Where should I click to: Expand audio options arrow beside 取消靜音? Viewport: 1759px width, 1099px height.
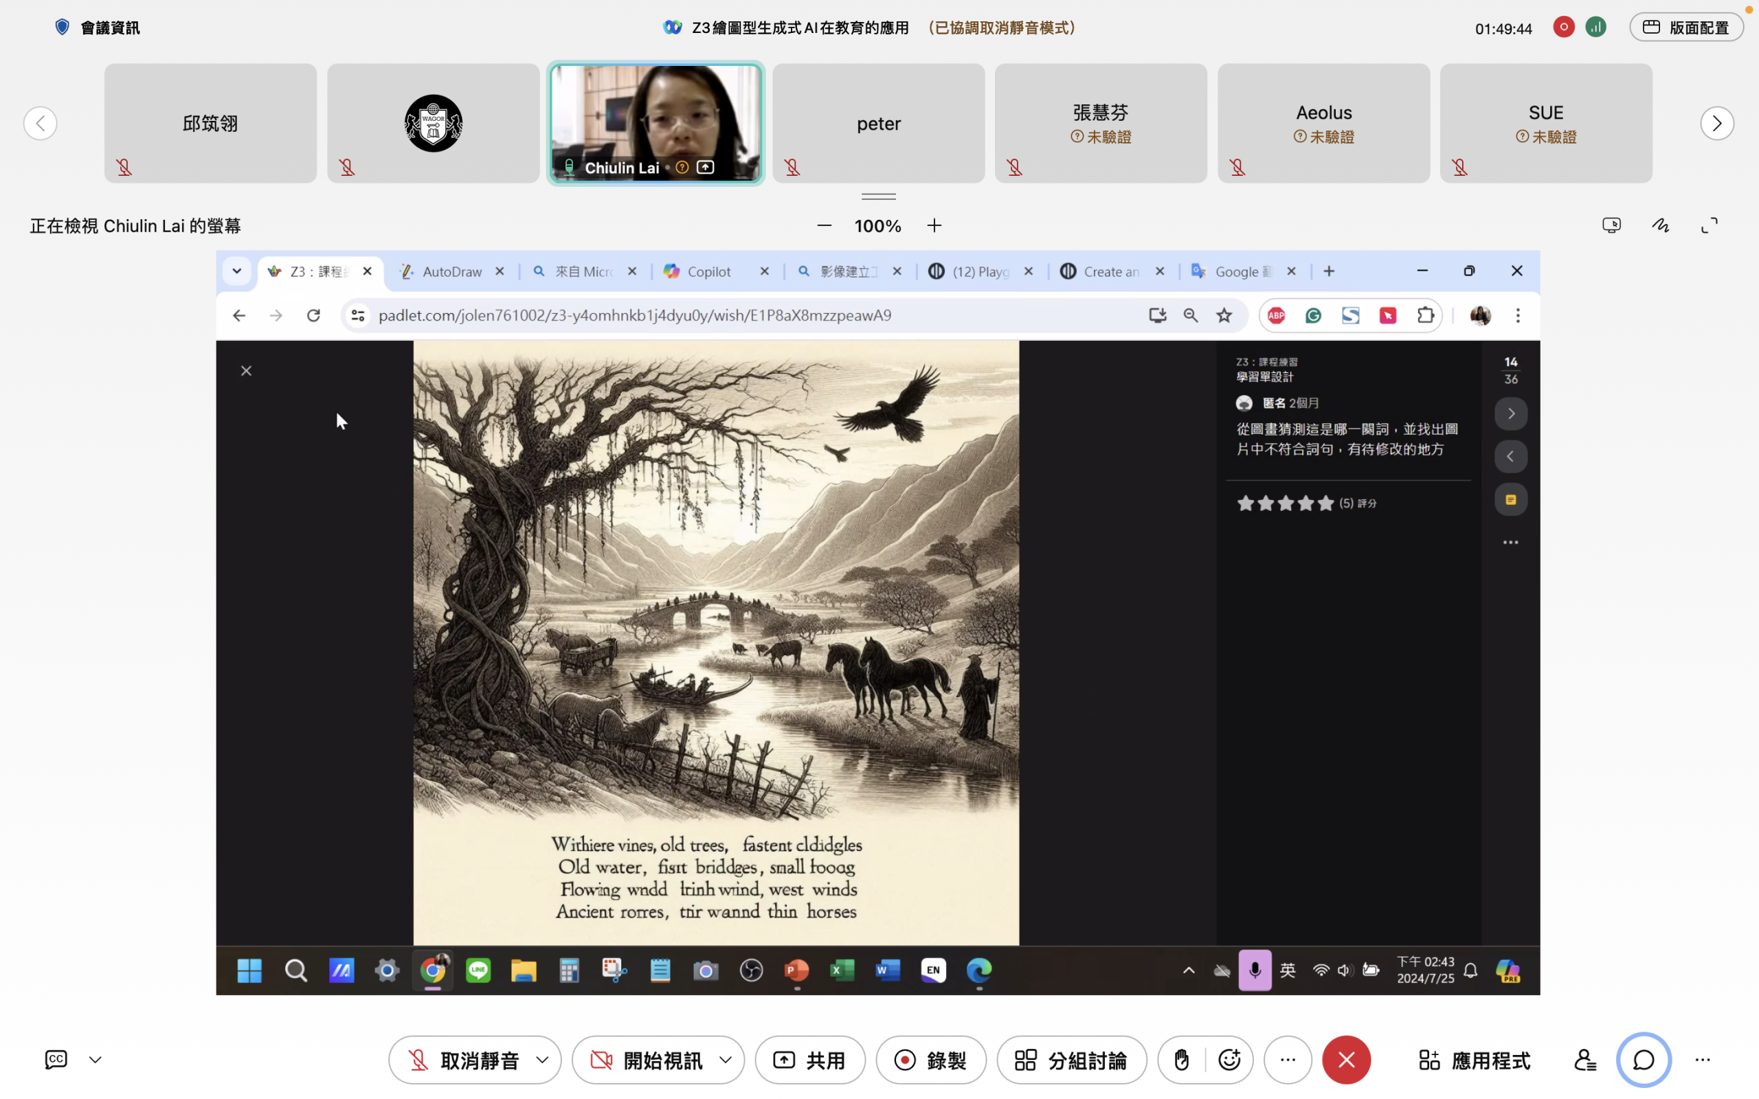click(x=542, y=1060)
